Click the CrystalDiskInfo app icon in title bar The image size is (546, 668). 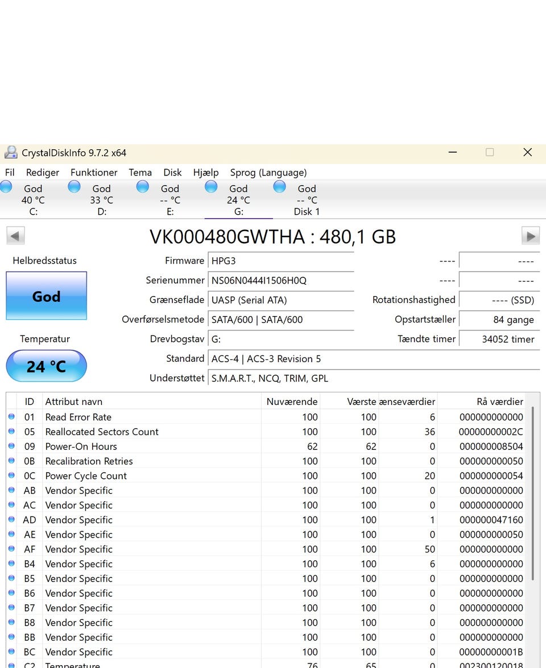tap(11, 153)
